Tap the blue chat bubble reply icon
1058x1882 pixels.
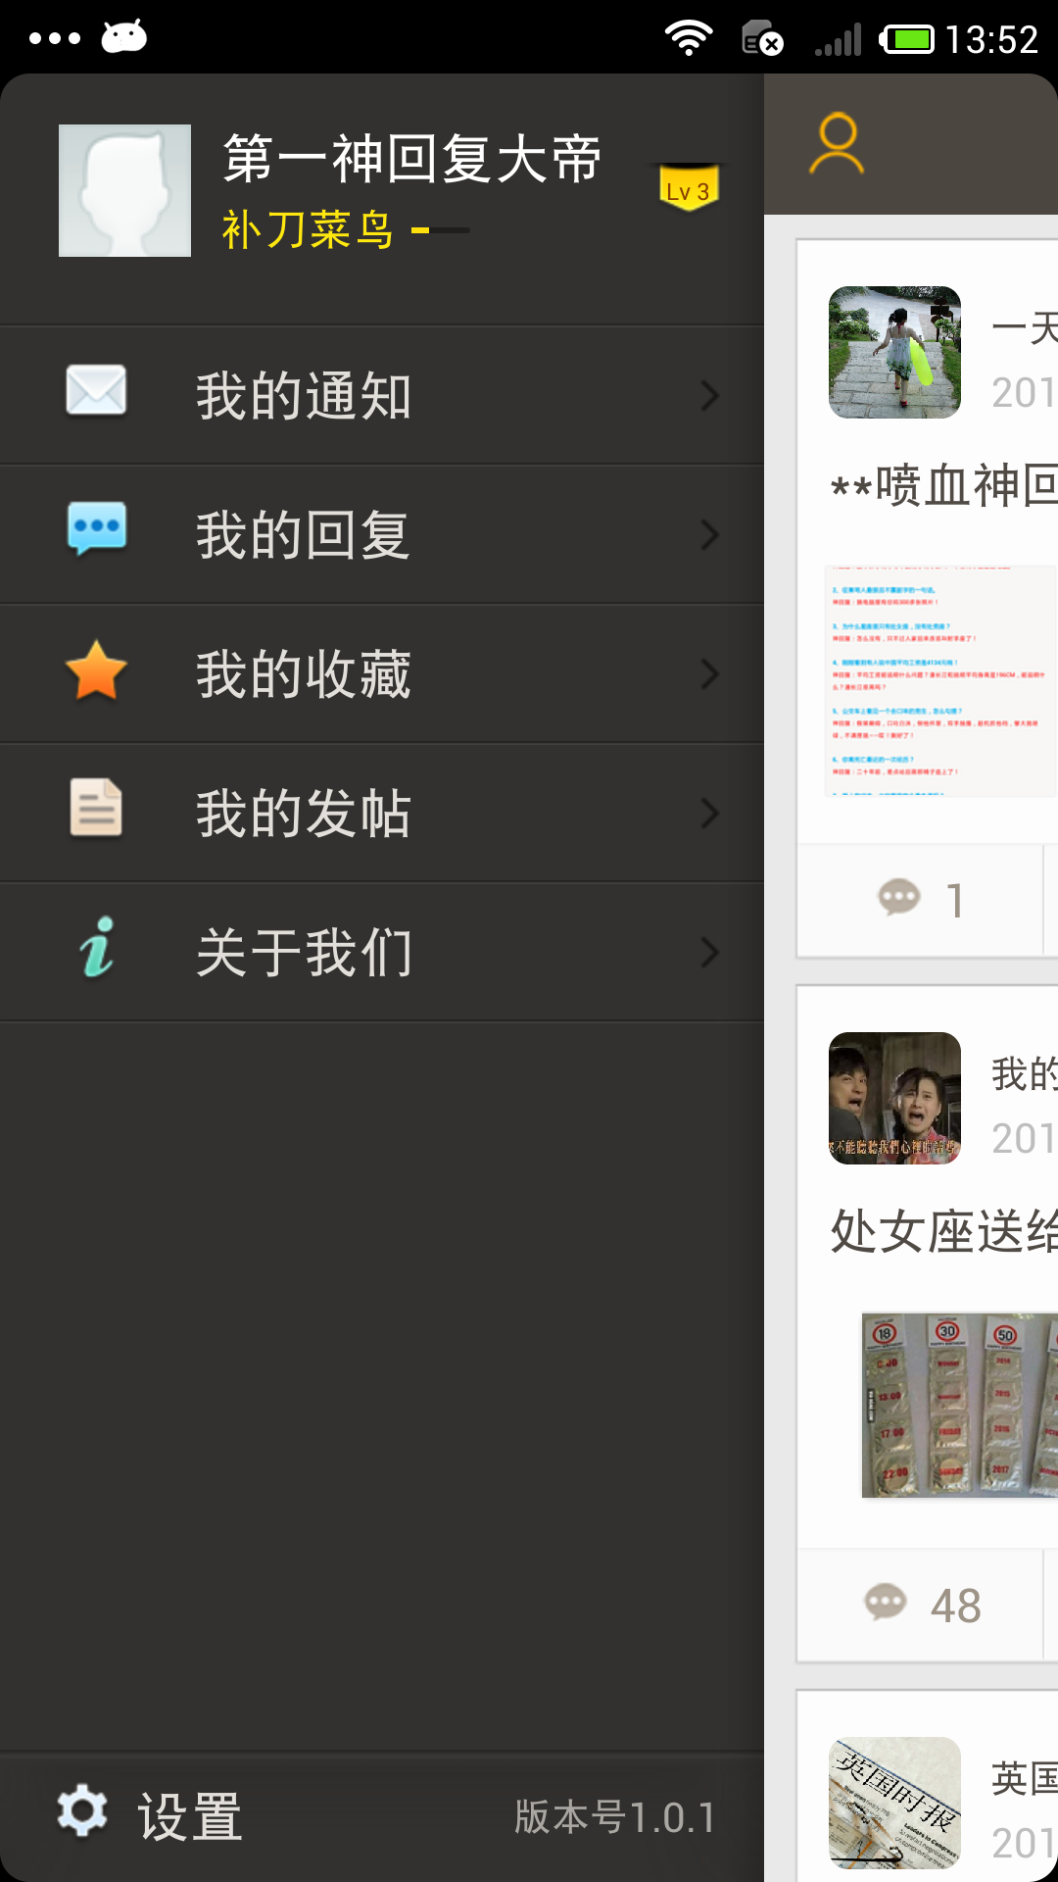pos(96,529)
